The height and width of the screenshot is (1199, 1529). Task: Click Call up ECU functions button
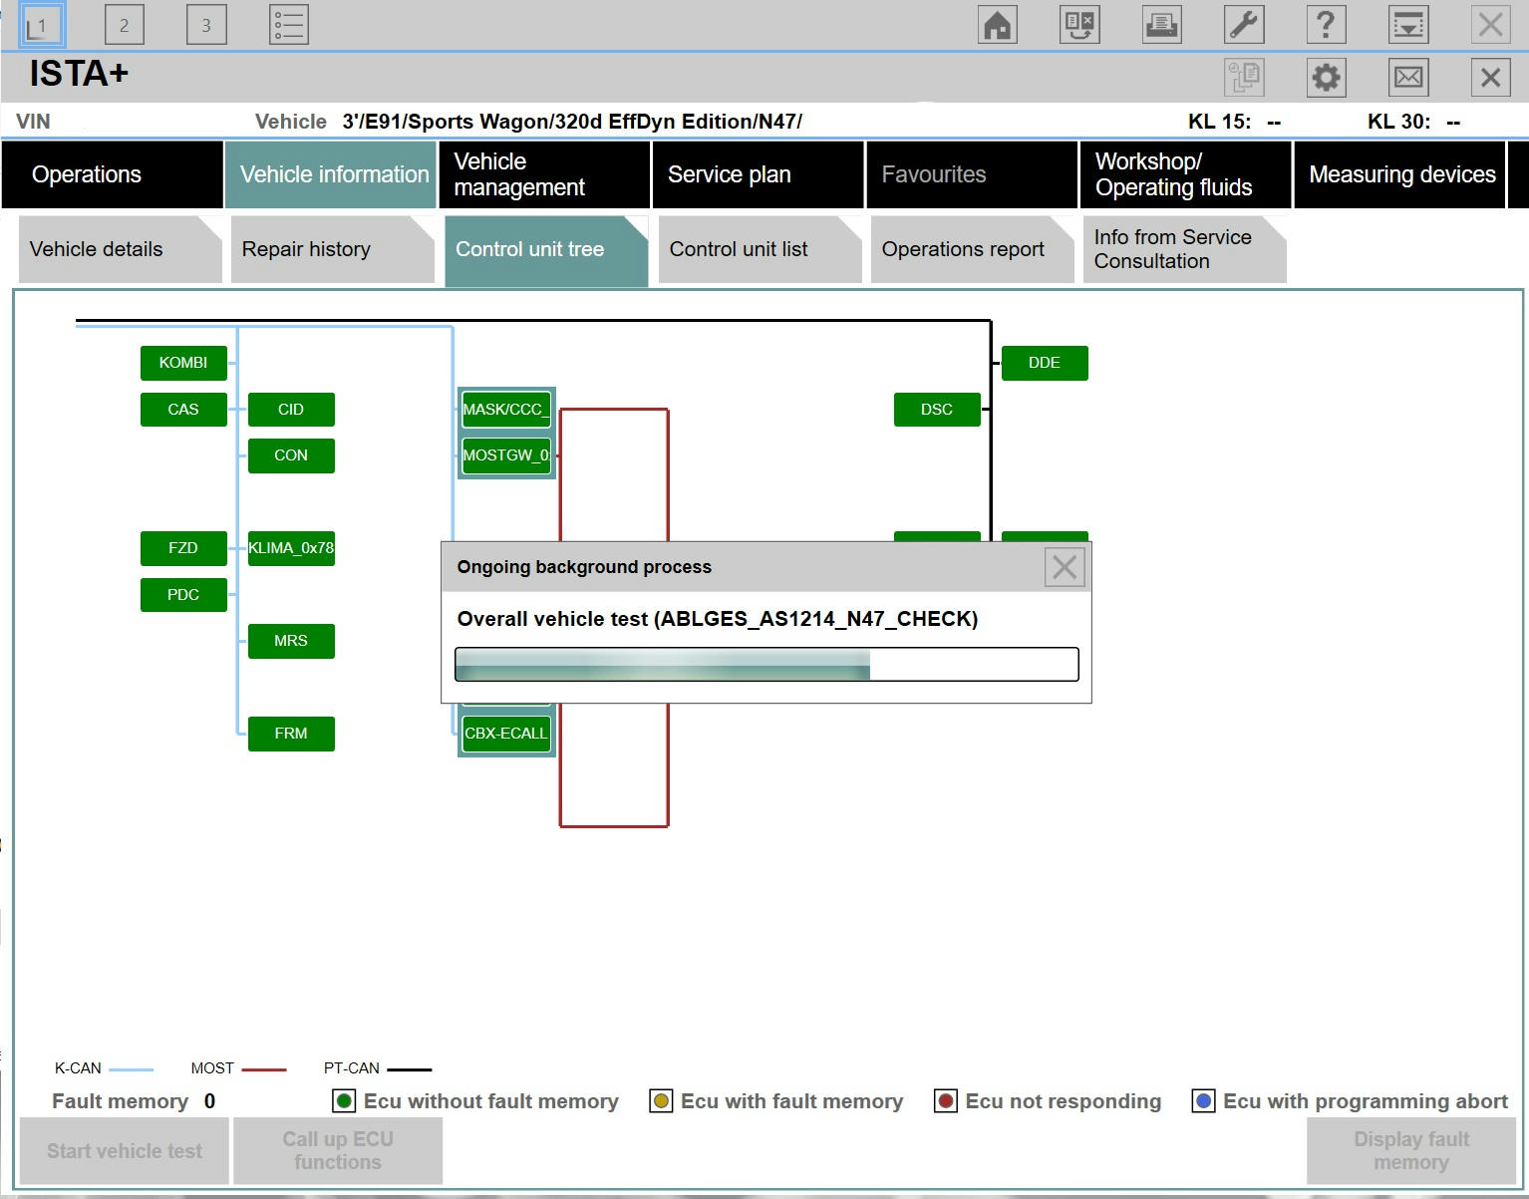tap(338, 1151)
